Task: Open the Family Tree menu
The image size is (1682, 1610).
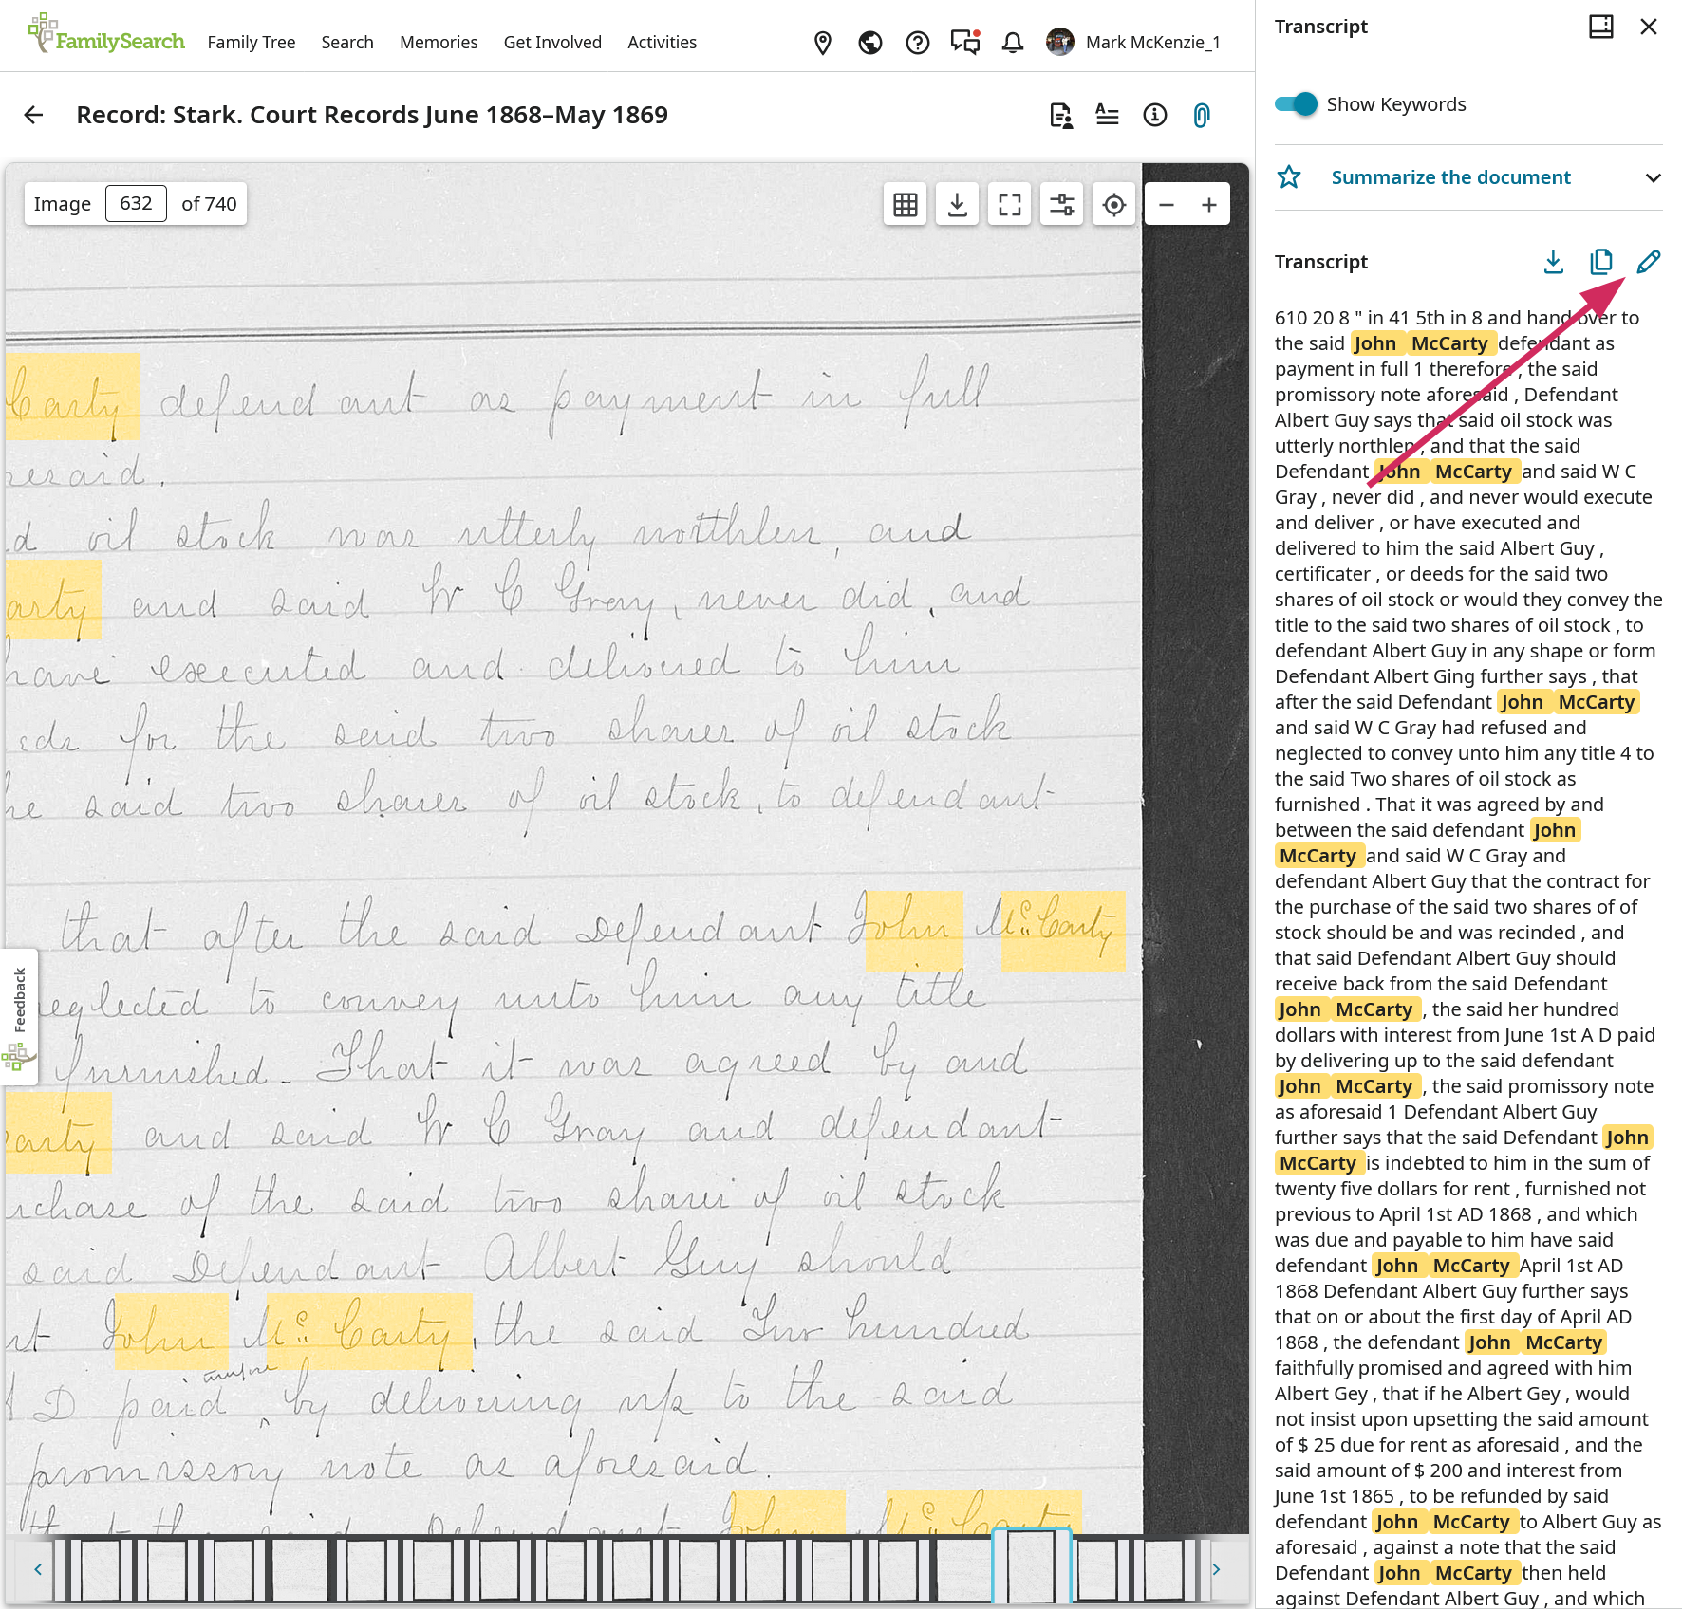Action: click(252, 43)
